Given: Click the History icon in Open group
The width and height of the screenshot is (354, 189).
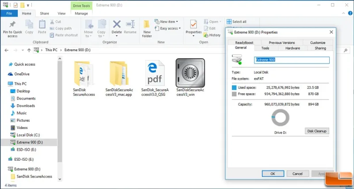Looking at the screenshot, I should coord(206,35).
